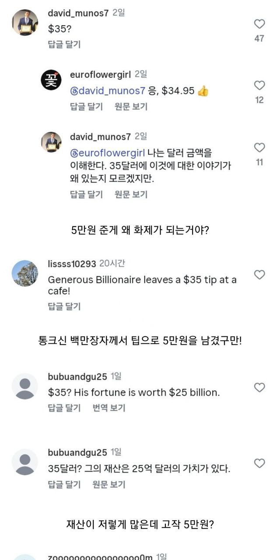Tap heart on lissss10293's Generous Billionaire comment

(x=259, y=275)
